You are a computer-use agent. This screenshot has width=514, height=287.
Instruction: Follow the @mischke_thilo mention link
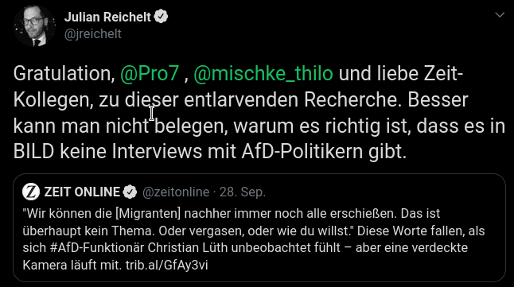[x=263, y=73]
